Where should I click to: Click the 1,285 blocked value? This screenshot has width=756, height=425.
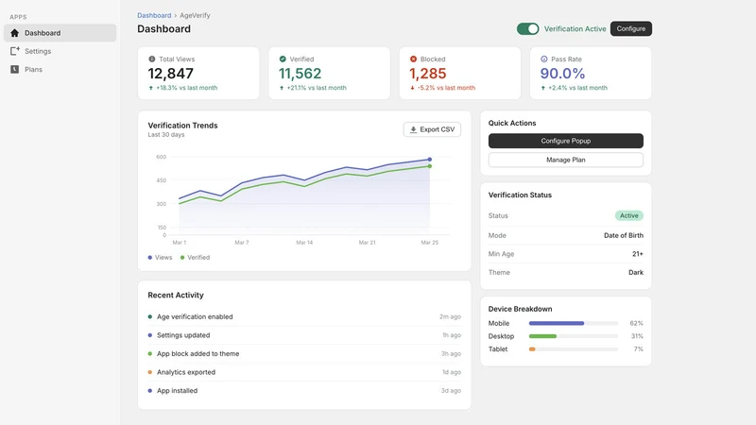click(428, 74)
